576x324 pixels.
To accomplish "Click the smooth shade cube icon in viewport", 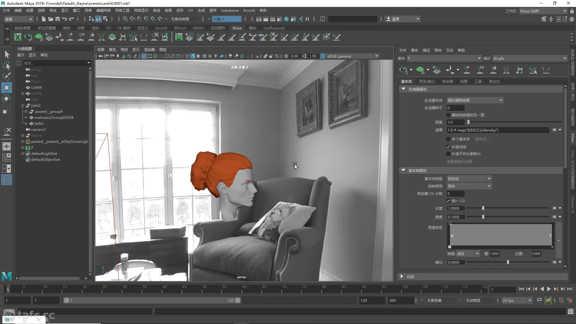I will [193, 56].
